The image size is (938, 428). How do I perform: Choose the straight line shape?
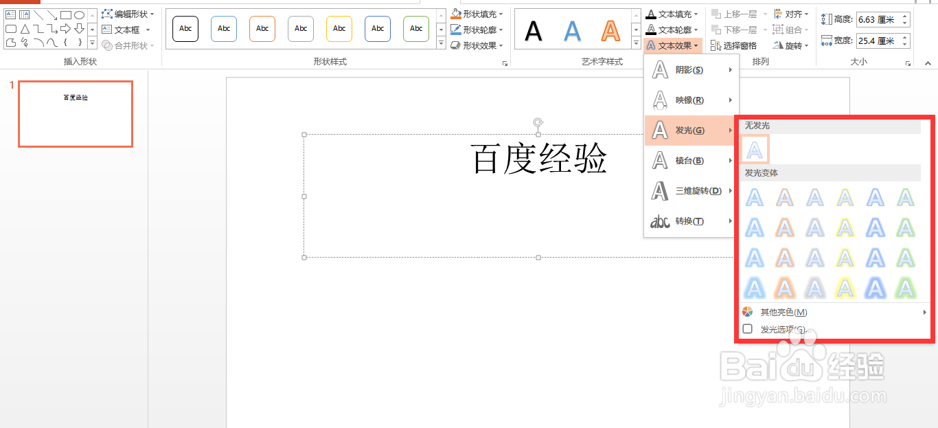coord(38,15)
